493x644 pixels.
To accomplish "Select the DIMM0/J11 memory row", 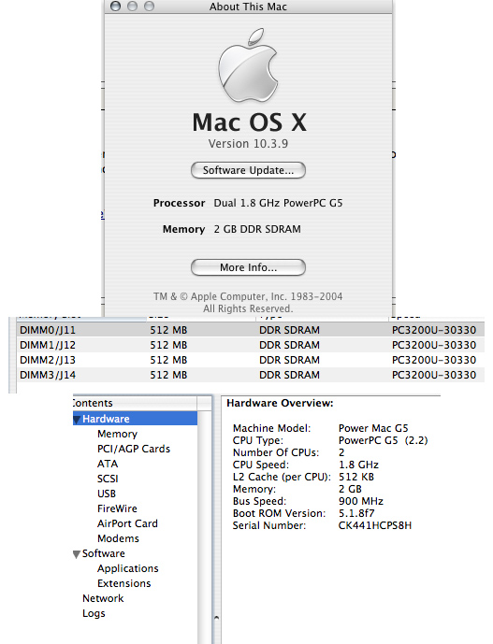I will tap(250, 330).
